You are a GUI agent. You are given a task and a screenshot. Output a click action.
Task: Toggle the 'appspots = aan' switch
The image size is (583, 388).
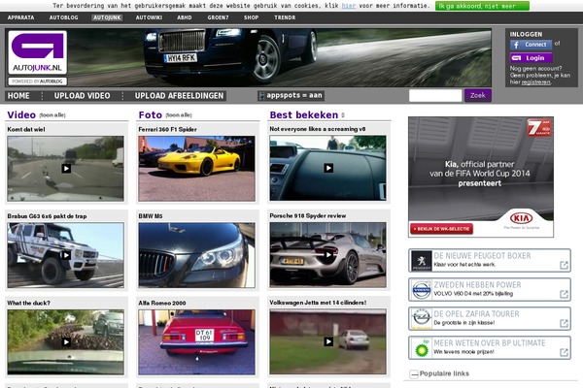[291, 95]
